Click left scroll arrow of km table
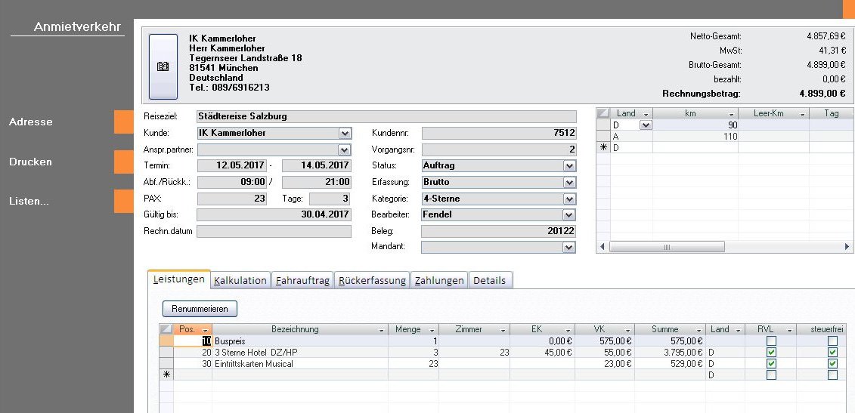 click(603, 247)
